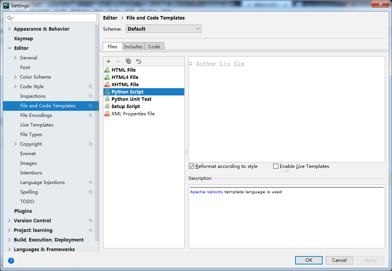This screenshot has width=392, height=271.
Task: Expand Languages & Frameworks section
Action: coord(9,249)
